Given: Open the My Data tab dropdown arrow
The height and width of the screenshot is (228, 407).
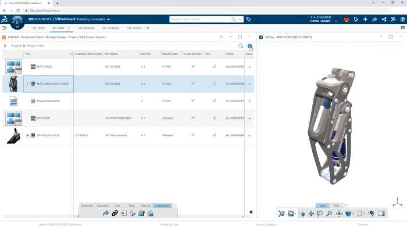Looking at the screenshot, I should pos(69,28).
